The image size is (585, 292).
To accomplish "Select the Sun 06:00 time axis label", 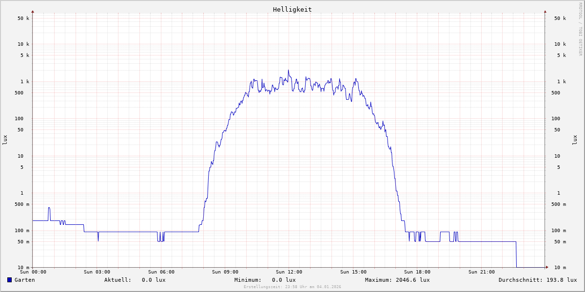I will click(x=161, y=272).
